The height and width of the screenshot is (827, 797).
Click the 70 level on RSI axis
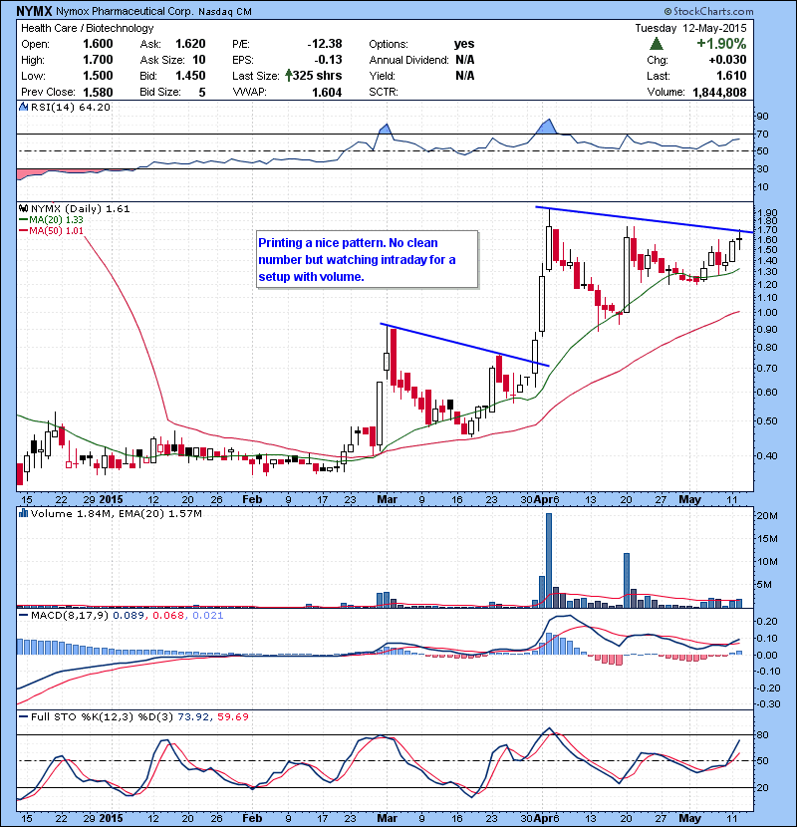click(763, 134)
